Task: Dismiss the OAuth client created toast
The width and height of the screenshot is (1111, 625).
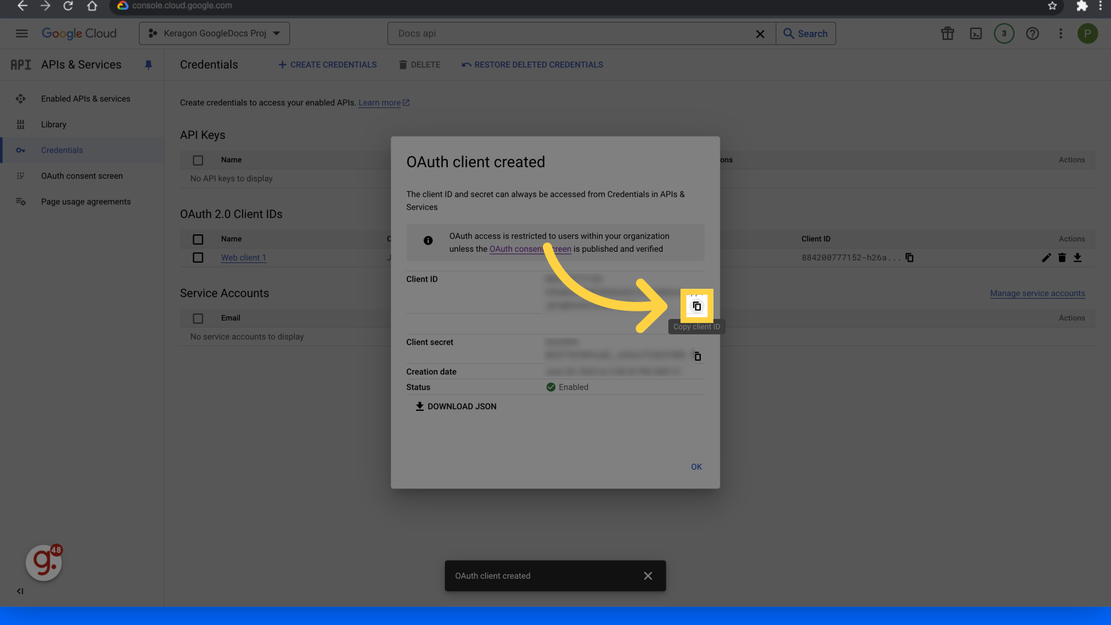Action: (648, 576)
